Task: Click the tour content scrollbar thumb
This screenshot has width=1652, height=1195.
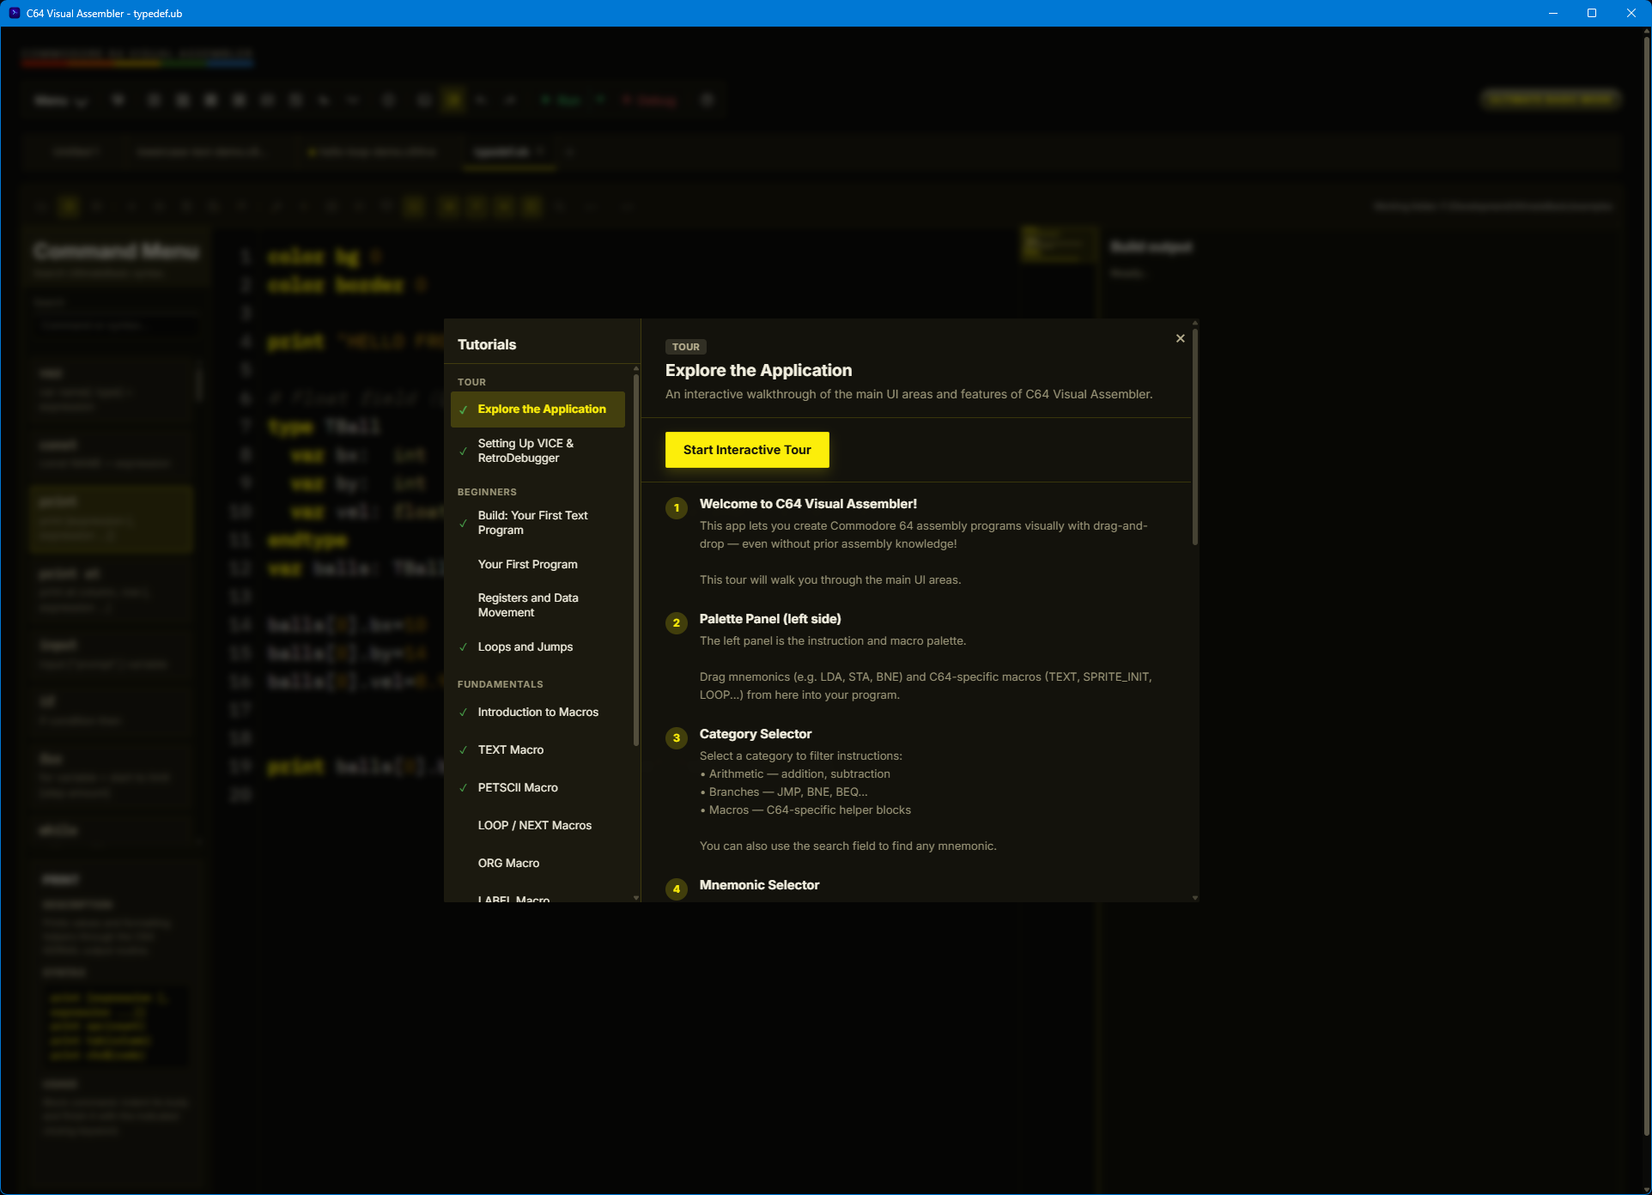Action: pos(1195,436)
